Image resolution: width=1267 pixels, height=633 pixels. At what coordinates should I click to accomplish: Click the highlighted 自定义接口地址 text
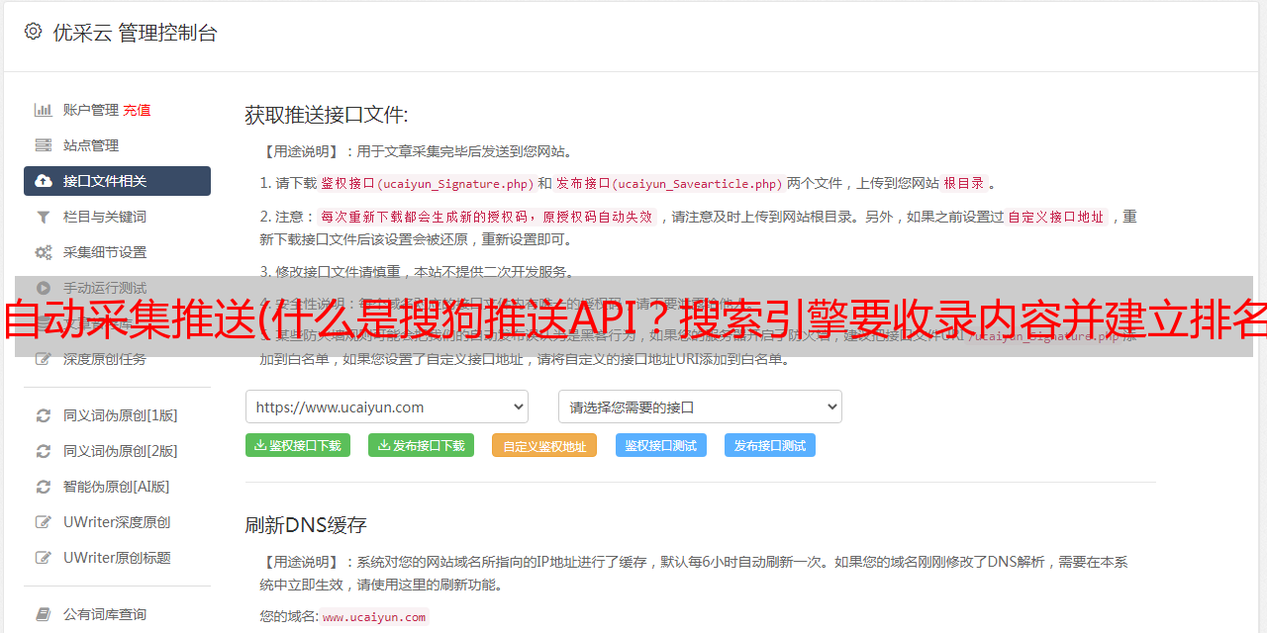click(x=1056, y=217)
